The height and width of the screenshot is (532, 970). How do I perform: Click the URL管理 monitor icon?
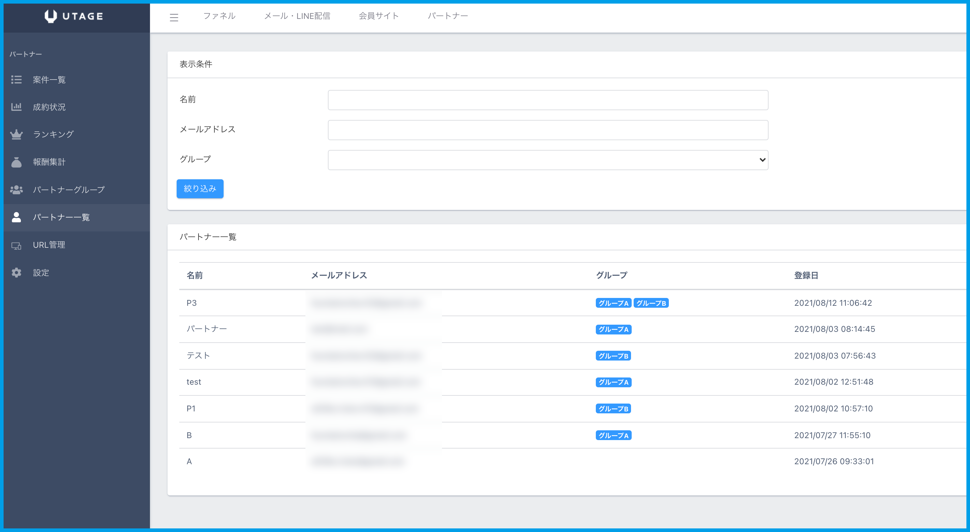click(16, 245)
